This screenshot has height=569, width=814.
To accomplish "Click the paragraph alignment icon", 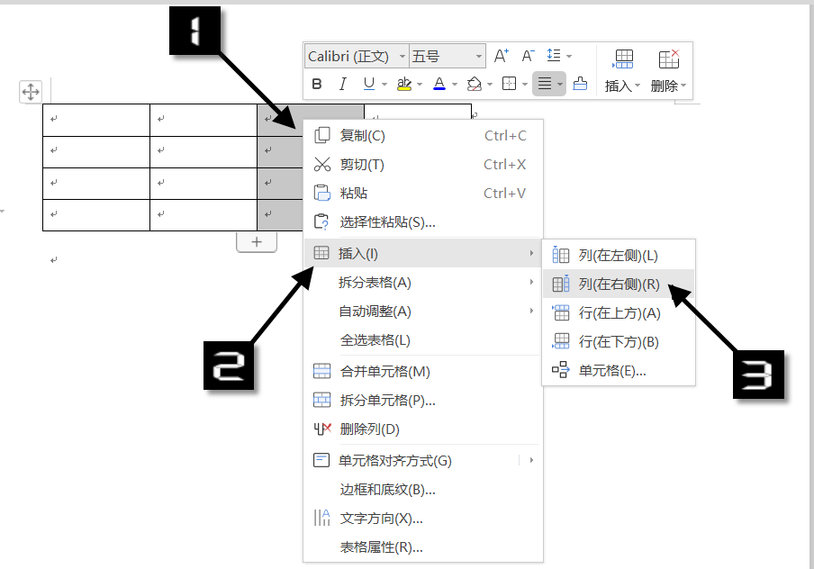I will point(545,84).
